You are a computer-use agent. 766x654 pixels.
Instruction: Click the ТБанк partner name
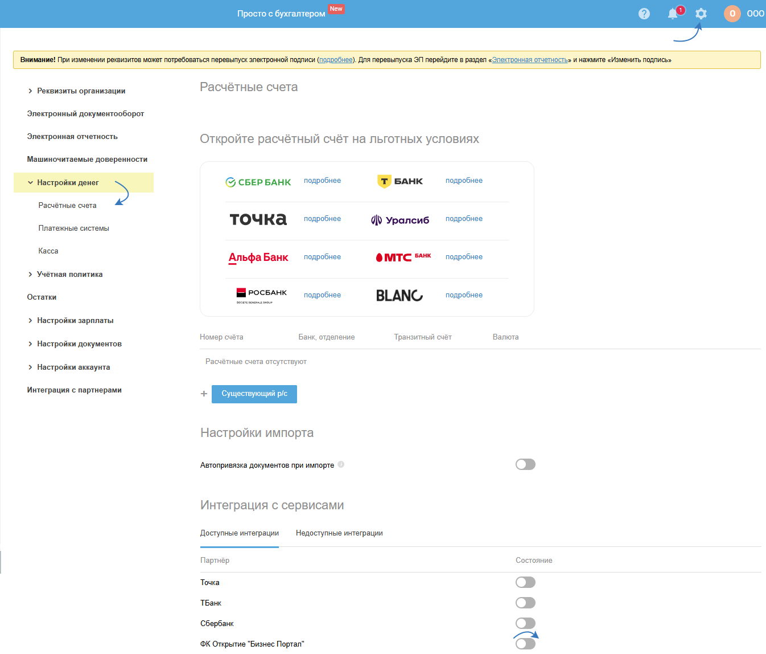pos(211,603)
